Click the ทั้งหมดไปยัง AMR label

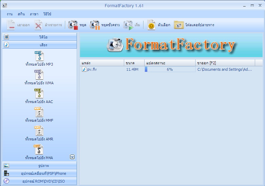(x=39, y=139)
